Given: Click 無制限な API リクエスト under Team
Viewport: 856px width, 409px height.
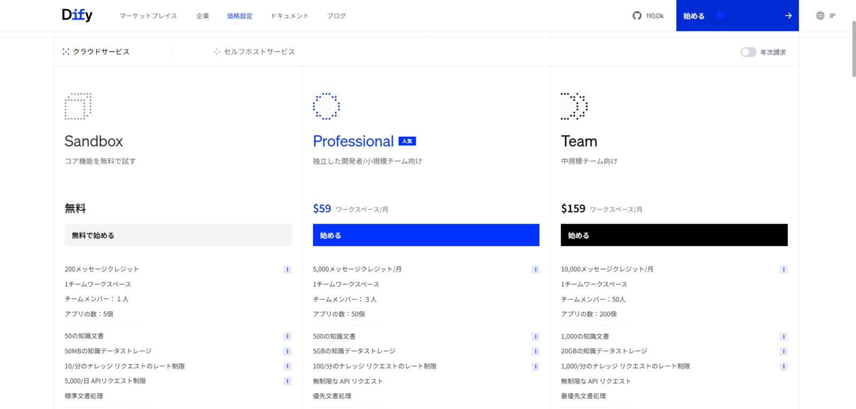Looking at the screenshot, I should tap(596, 381).
